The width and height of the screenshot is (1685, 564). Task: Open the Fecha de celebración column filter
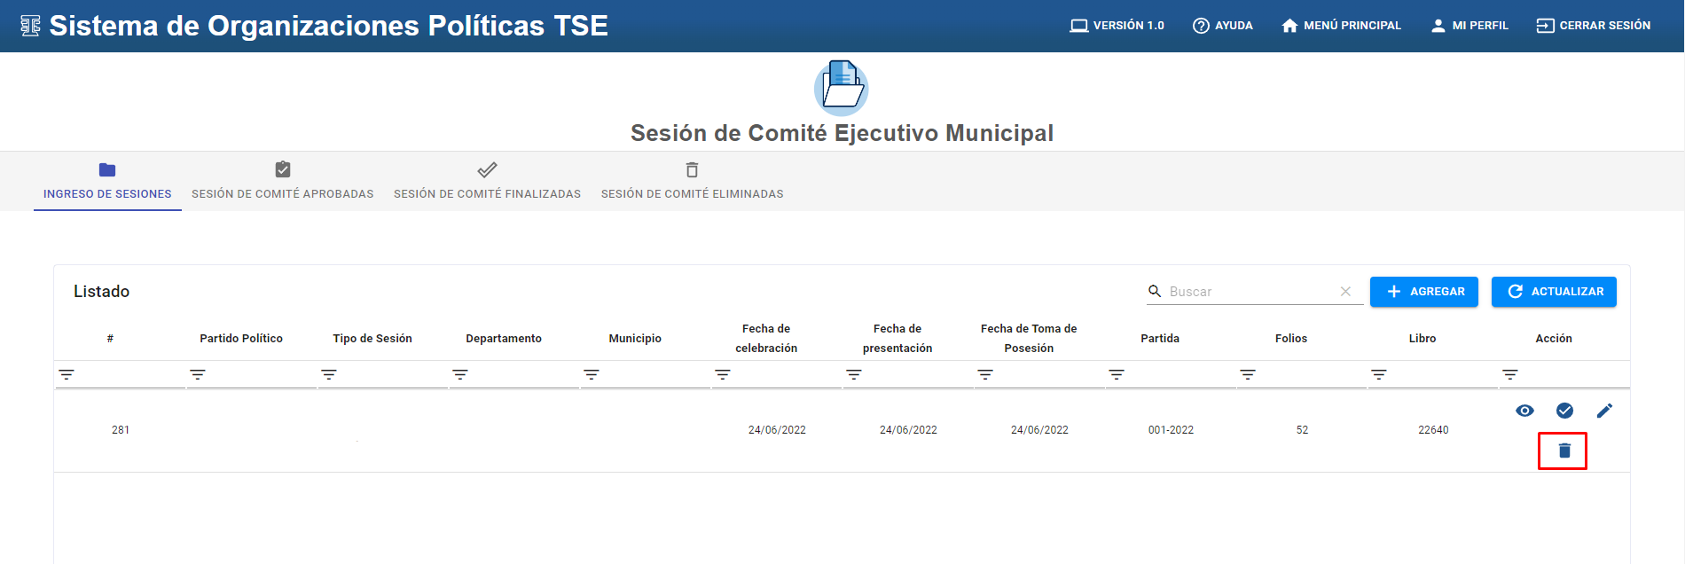coord(723,375)
